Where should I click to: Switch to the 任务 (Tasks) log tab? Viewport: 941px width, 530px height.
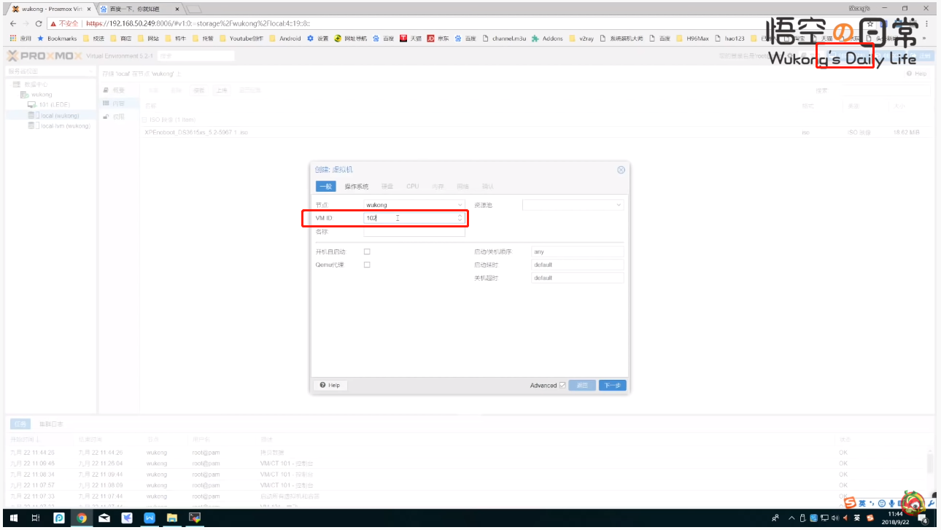(x=20, y=424)
